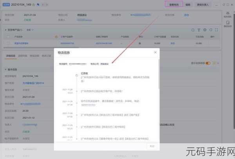Click the gear settings icon above table
The image size is (235, 159).
205,30
